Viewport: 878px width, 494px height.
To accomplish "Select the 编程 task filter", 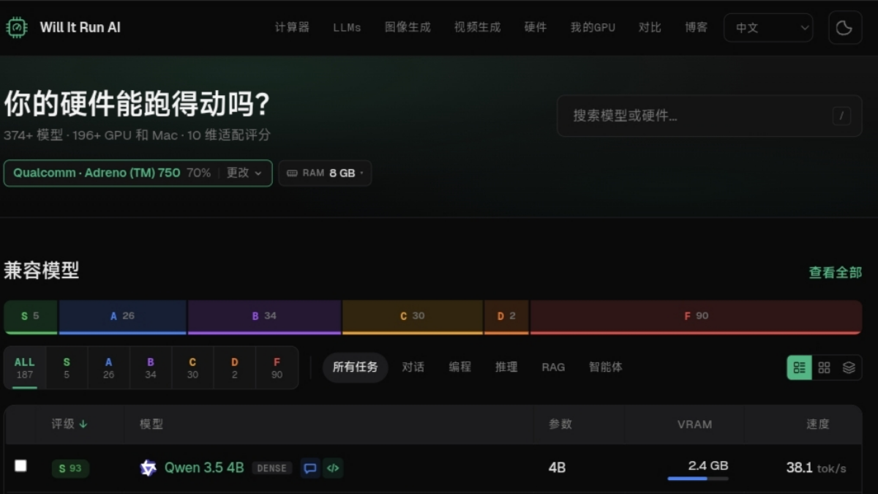I will pos(460,367).
